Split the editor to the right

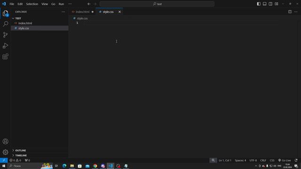[290, 12]
